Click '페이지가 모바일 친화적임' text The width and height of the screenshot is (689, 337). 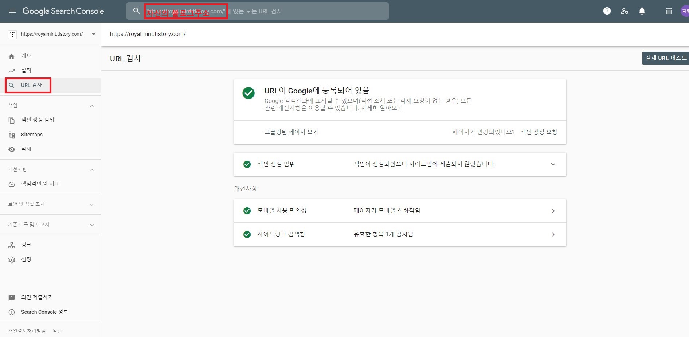pos(387,211)
